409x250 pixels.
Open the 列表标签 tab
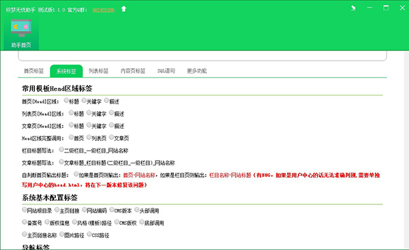click(x=98, y=71)
